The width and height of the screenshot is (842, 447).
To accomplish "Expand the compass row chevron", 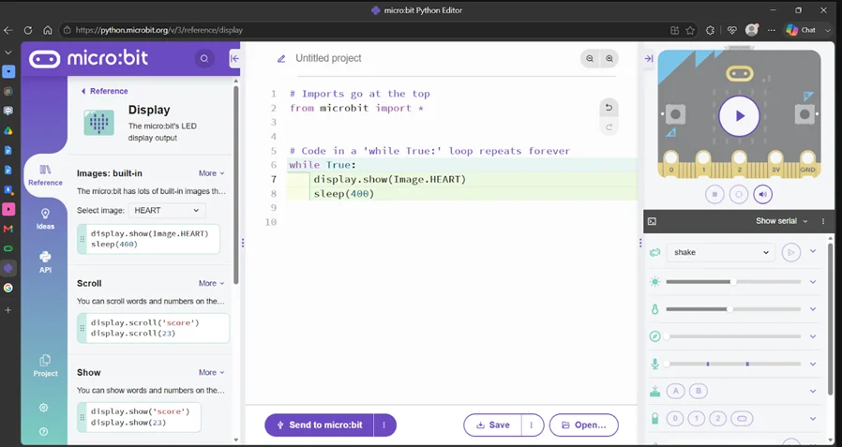I will 813,336.
